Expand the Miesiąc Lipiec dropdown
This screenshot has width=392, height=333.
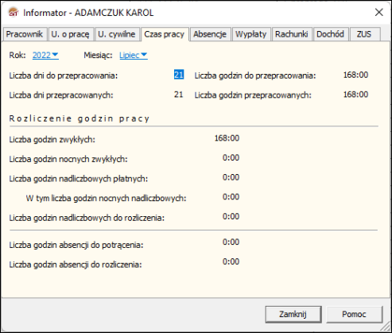coord(134,55)
